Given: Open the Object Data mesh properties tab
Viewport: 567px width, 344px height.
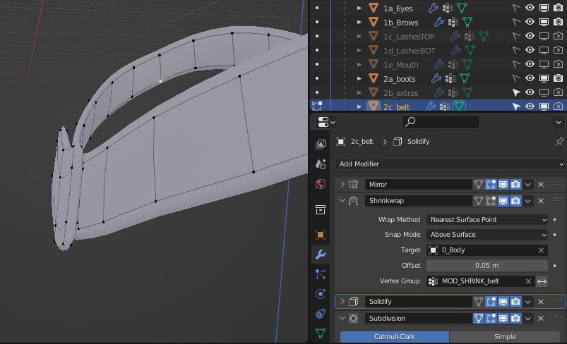Looking at the screenshot, I should (321, 333).
